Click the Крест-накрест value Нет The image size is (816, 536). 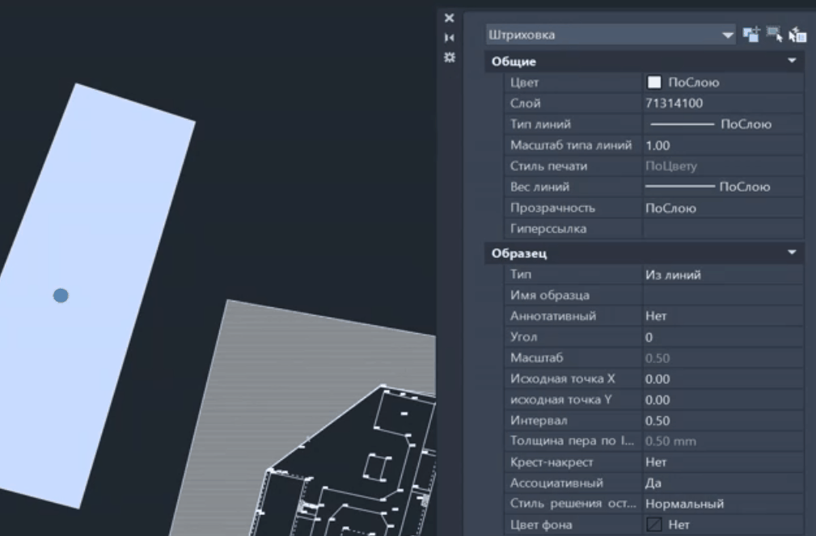pyautogui.click(x=655, y=462)
